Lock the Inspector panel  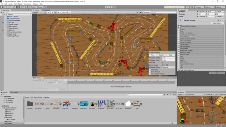(222, 10)
